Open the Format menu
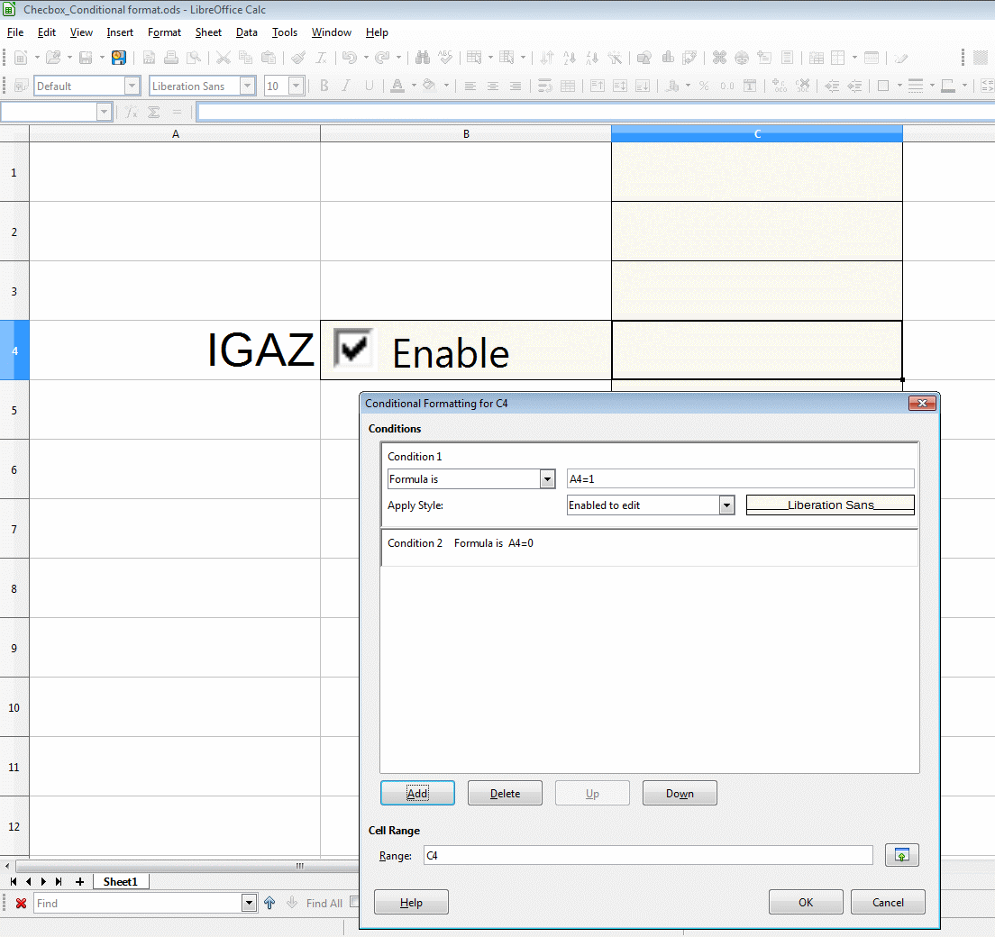 [x=164, y=32]
